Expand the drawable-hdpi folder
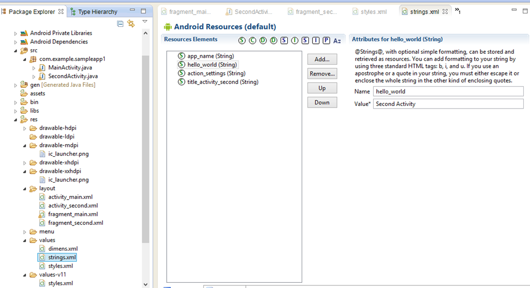Image resolution: width=530 pixels, height=288 pixels. [x=24, y=128]
